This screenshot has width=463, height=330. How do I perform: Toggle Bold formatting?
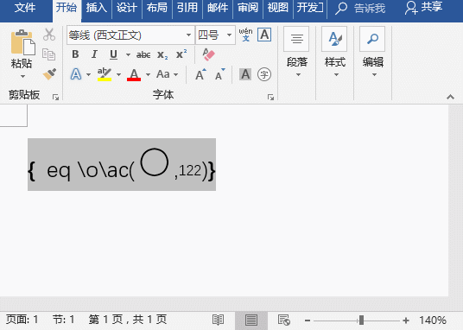(x=75, y=54)
